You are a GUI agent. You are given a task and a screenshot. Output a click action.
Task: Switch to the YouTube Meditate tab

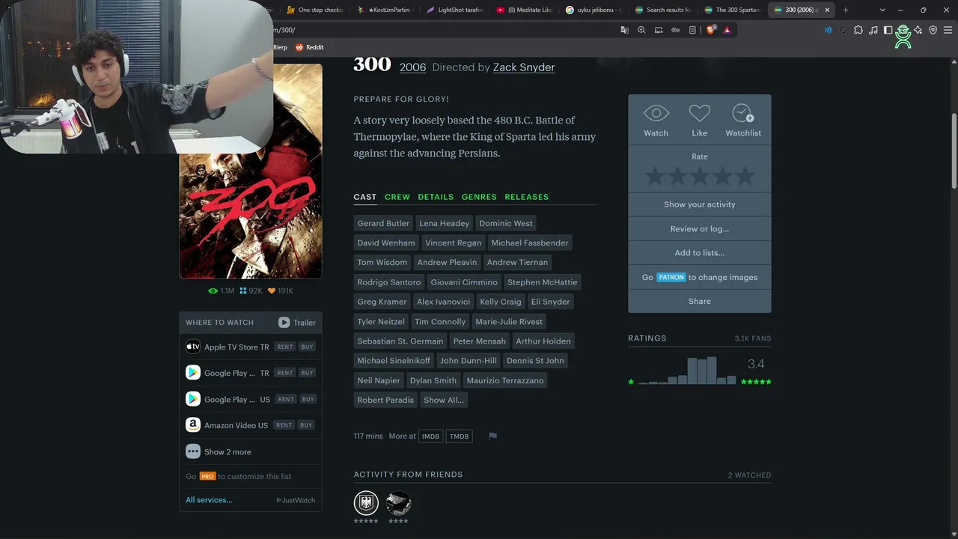coord(524,10)
